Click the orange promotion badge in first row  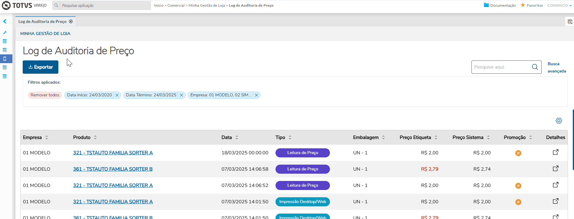point(518,153)
